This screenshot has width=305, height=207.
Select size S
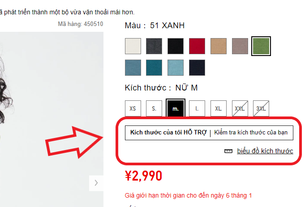(x=154, y=108)
